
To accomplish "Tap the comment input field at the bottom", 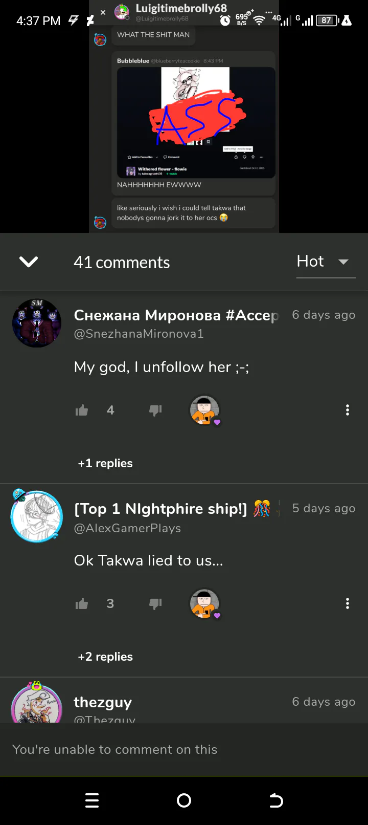I will click(x=184, y=749).
